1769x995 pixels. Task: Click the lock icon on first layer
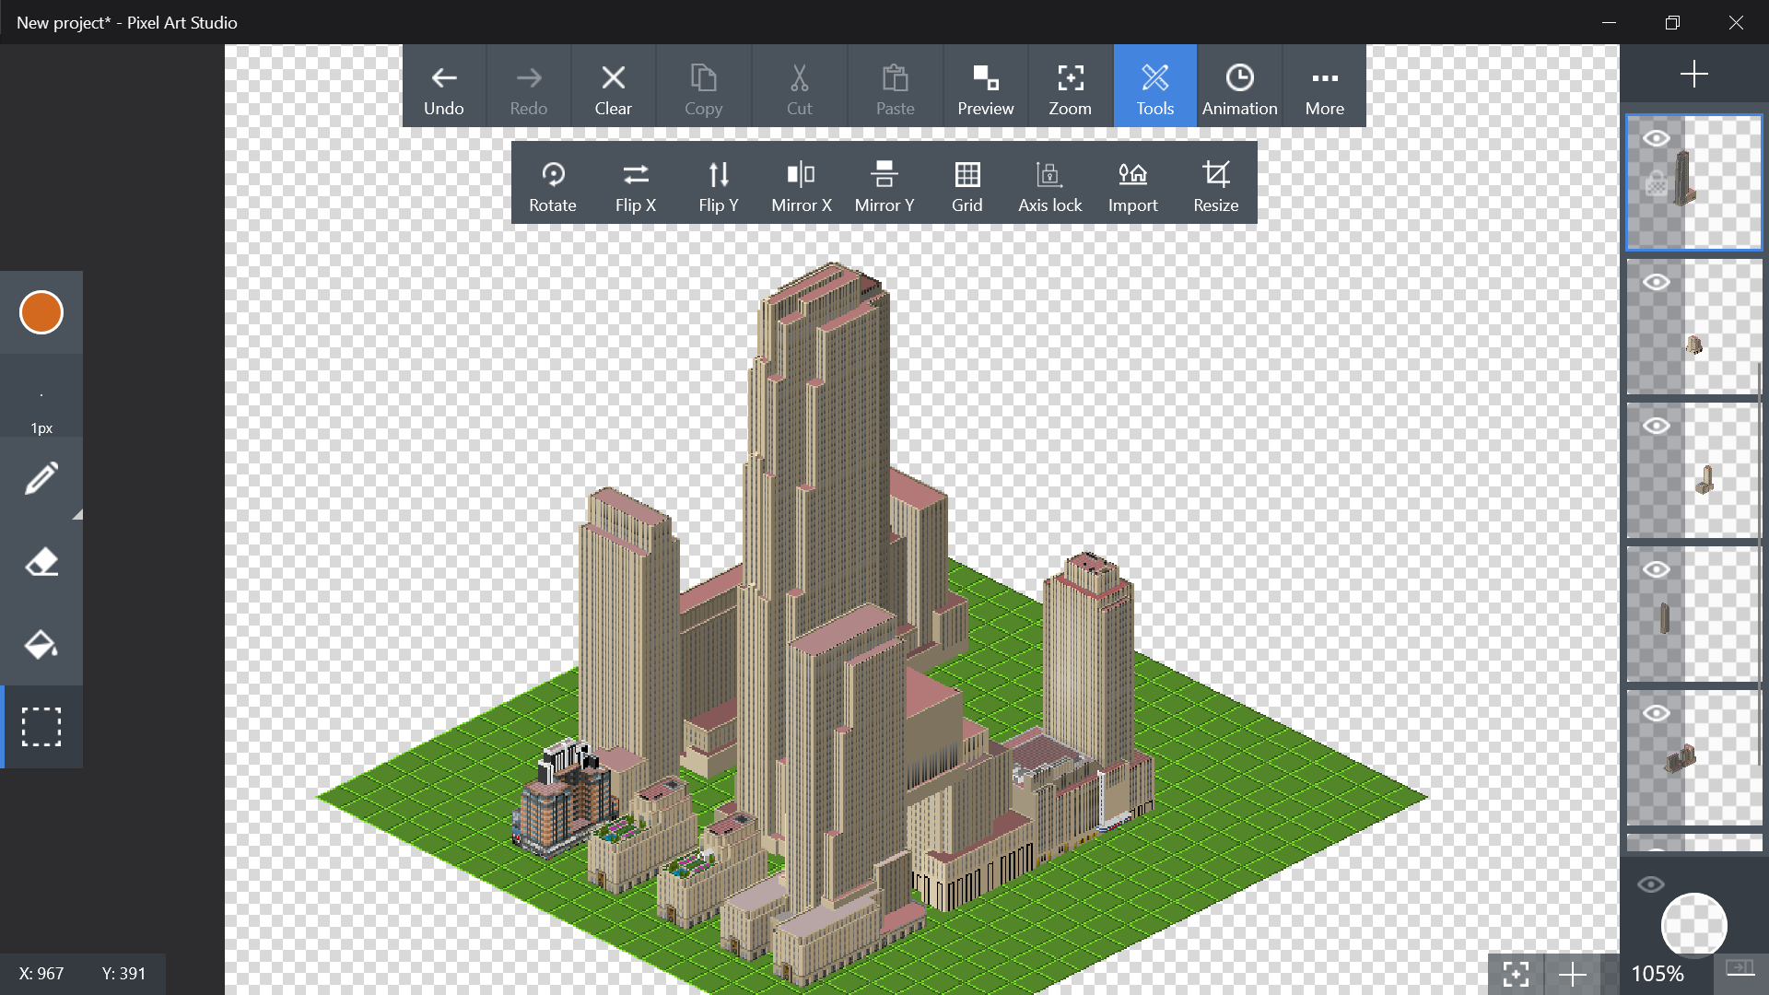tap(1657, 184)
